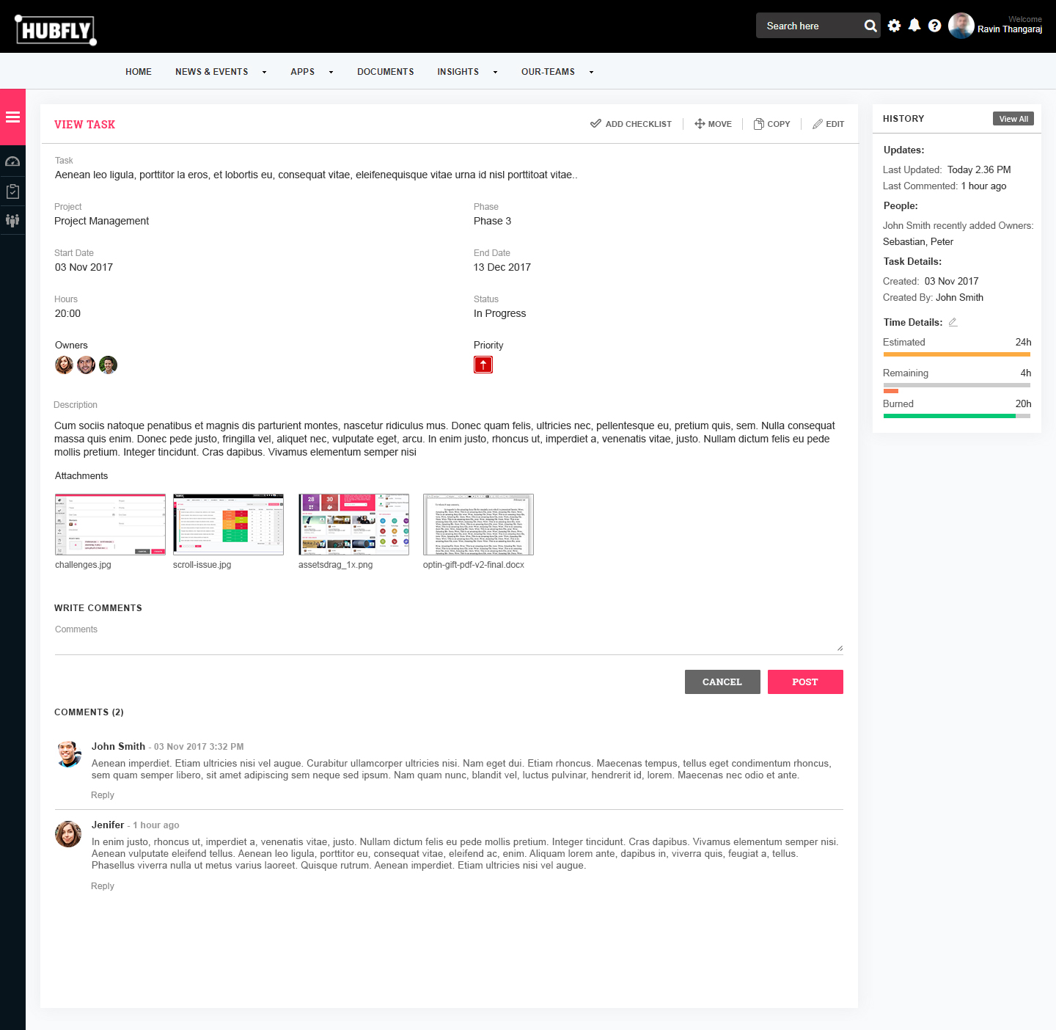Expand News & Events dropdown arrow
Image resolution: width=1056 pixels, height=1030 pixels.
265,72
